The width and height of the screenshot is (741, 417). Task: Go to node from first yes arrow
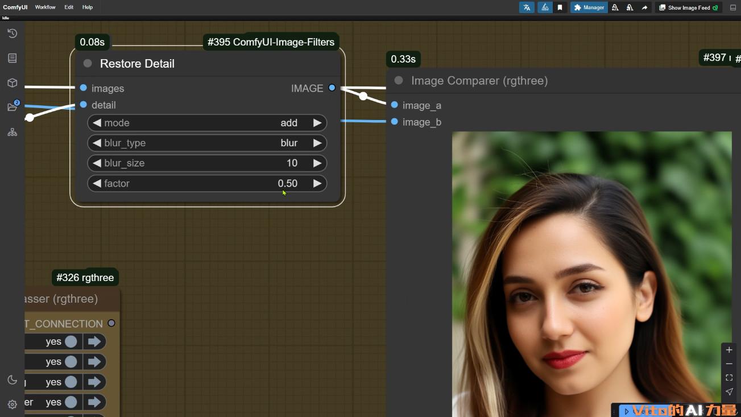[x=94, y=341]
